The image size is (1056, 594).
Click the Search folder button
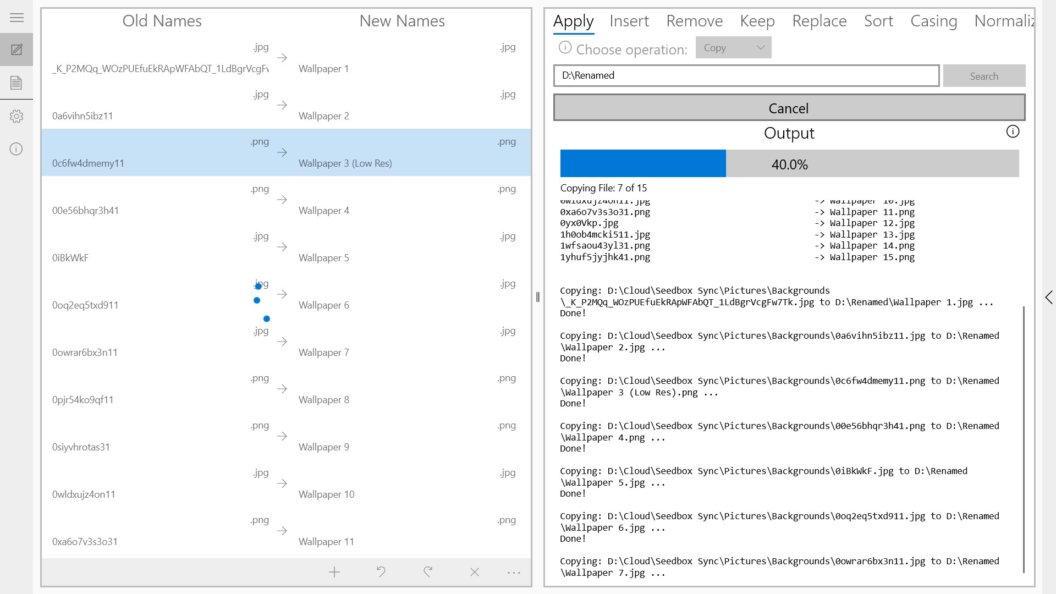(x=984, y=76)
